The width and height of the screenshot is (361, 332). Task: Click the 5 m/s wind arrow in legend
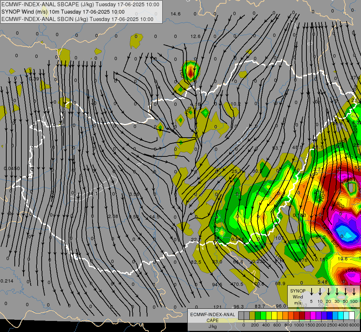[312, 291]
